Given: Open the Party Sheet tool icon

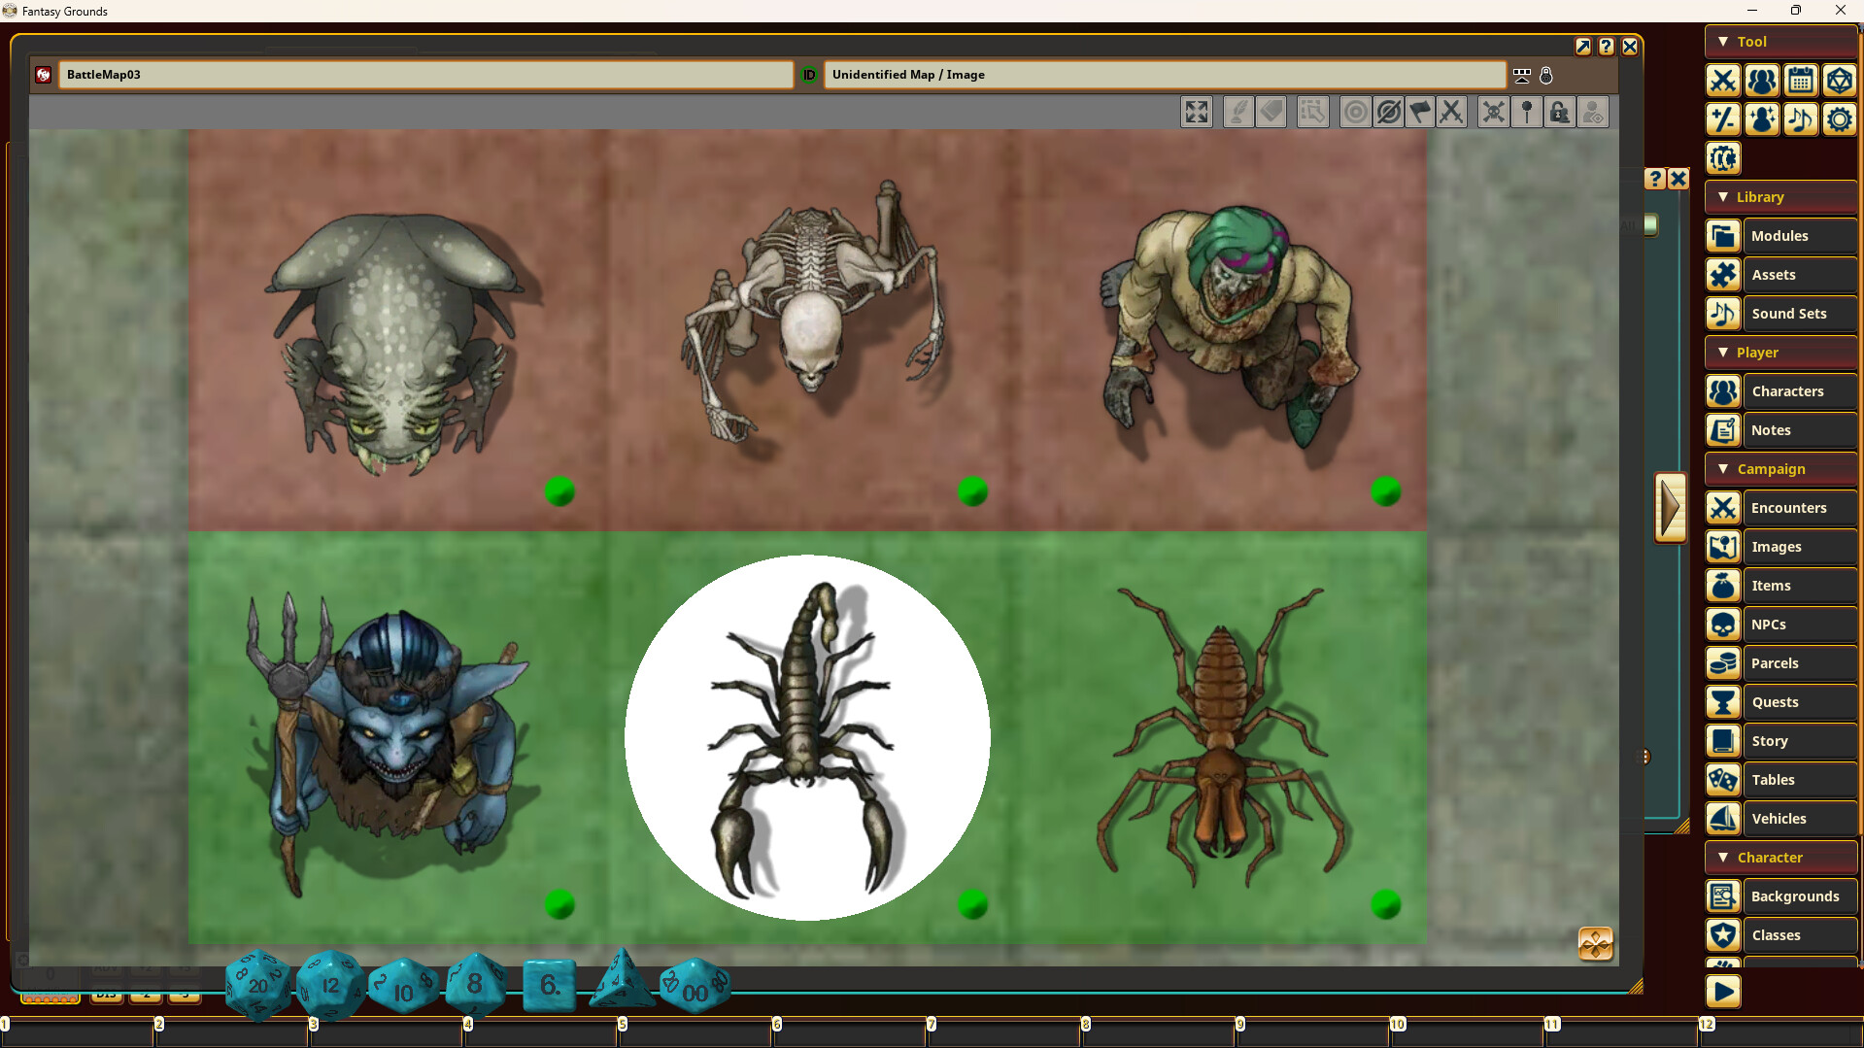Looking at the screenshot, I should coord(1762,81).
